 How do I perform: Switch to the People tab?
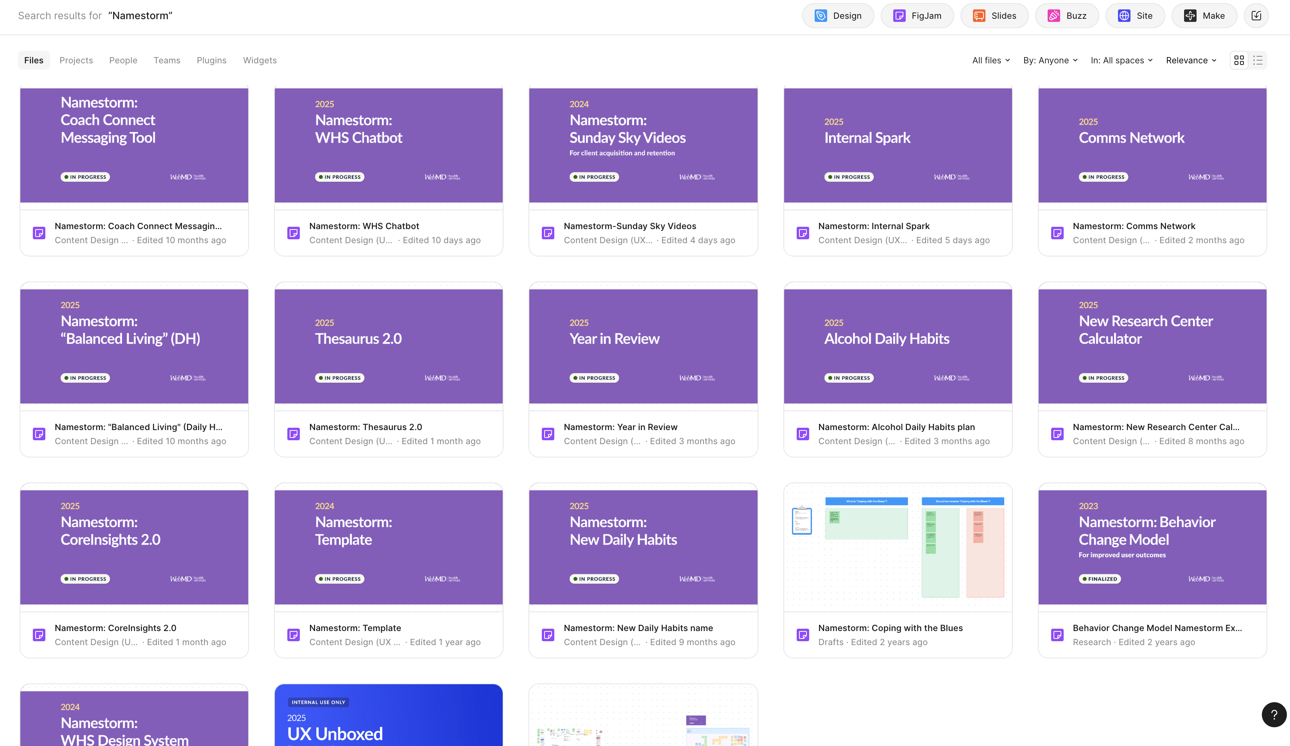pyautogui.click(x=124, y=61)
